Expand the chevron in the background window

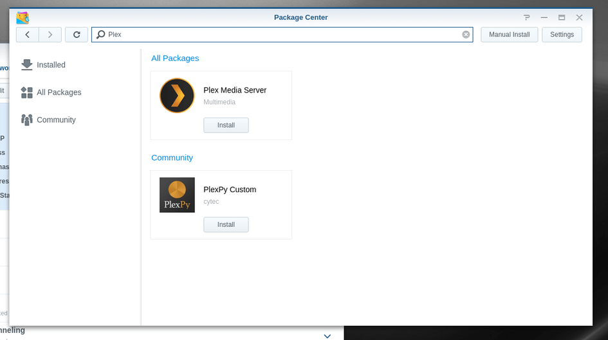[327, 336]
